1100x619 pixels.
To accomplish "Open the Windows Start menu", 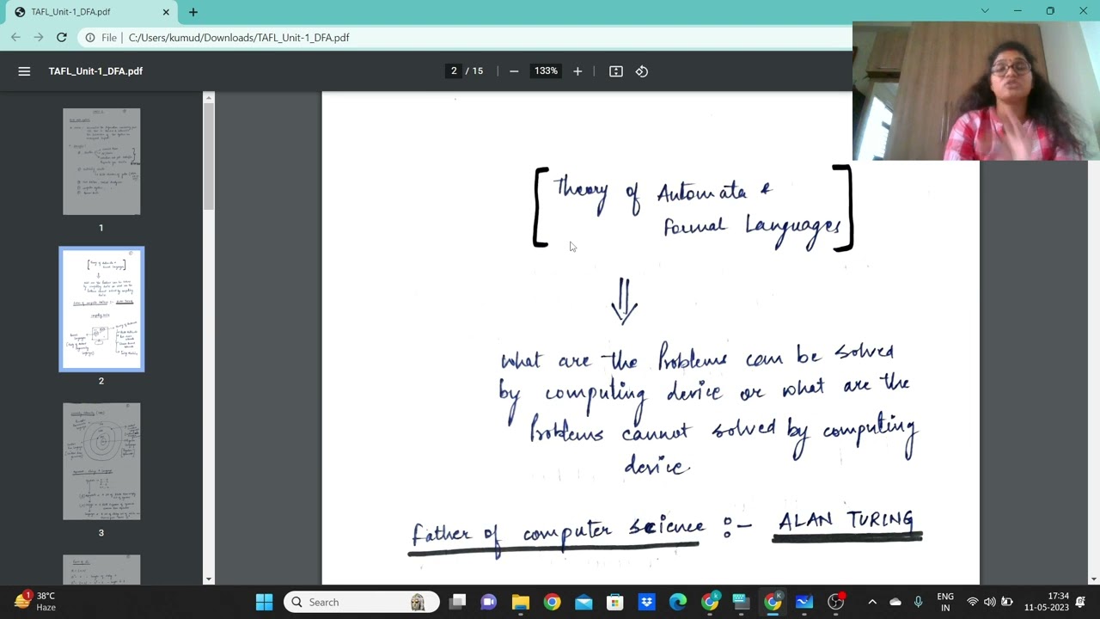I will [x=265, y=602].
